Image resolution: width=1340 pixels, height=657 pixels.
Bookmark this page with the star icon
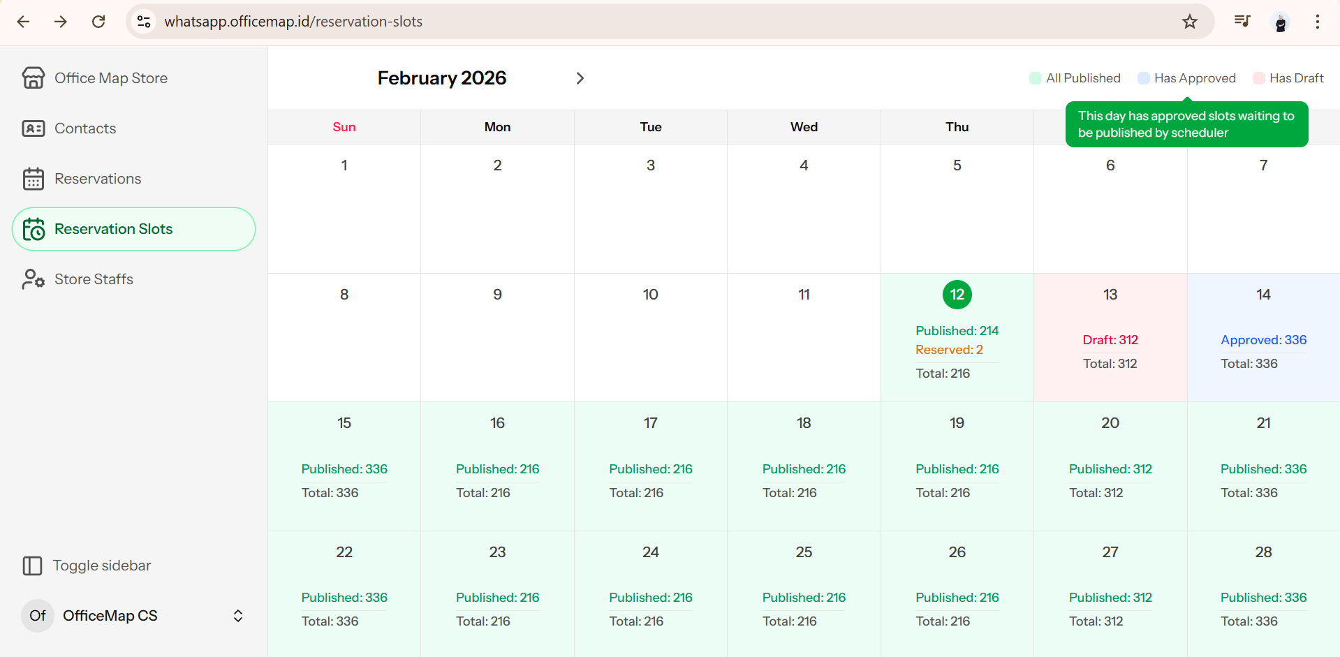(1190, 22)
